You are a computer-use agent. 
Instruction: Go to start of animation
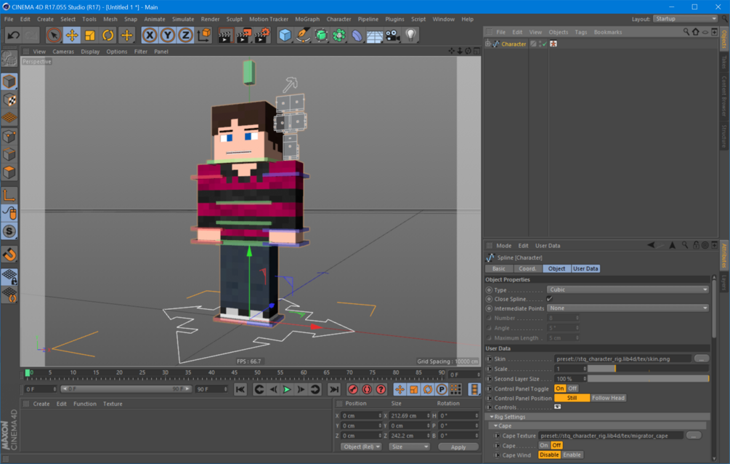click(240, 389)
